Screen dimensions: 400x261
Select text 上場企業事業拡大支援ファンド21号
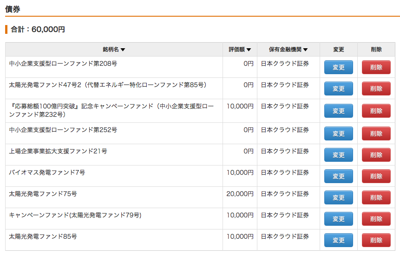(58, 151)
